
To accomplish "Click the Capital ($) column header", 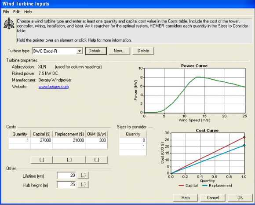I will 42,134.
